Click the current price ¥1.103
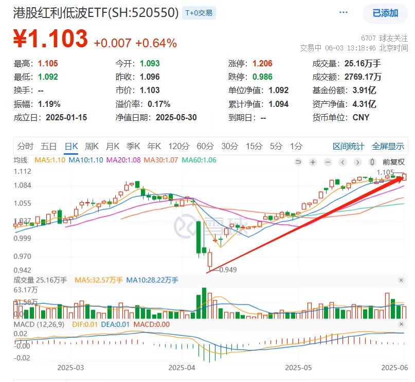 tap(50, 39)
